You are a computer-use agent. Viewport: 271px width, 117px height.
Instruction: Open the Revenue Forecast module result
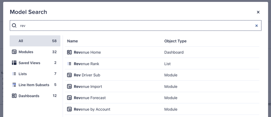click(90, 98)
